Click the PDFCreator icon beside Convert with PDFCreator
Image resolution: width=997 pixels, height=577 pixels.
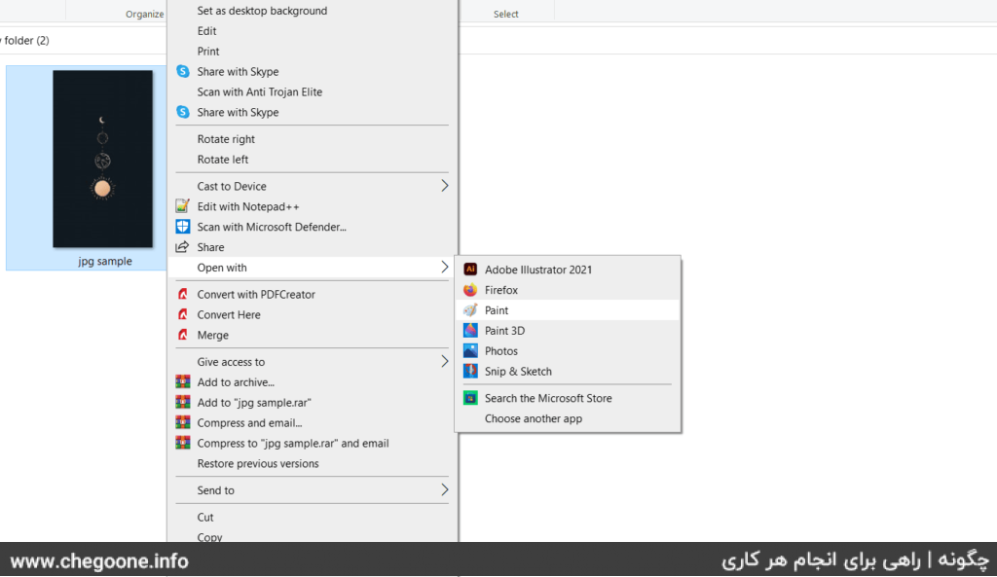coord(182,294)
